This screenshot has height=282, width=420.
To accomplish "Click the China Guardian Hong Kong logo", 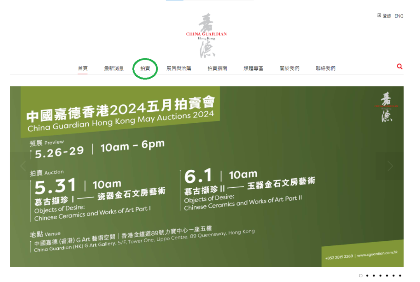I will 206,35.
